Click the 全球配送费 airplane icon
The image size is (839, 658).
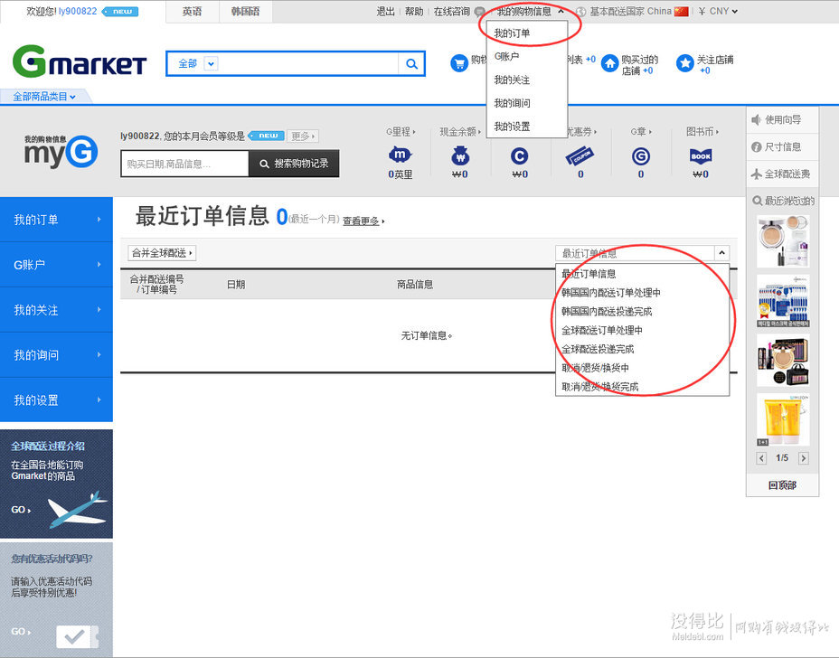(756, 174)
